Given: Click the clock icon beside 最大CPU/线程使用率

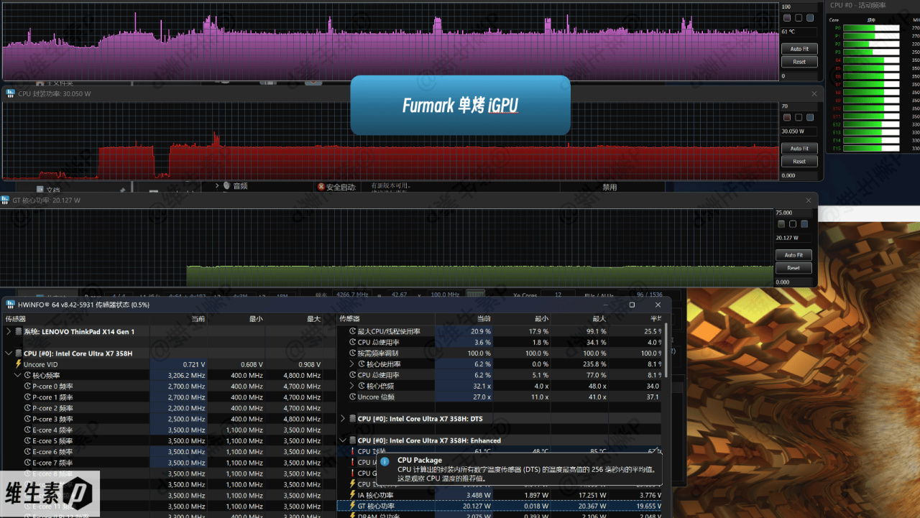Looking at the screenshot, I should click(x=352, y=331).
